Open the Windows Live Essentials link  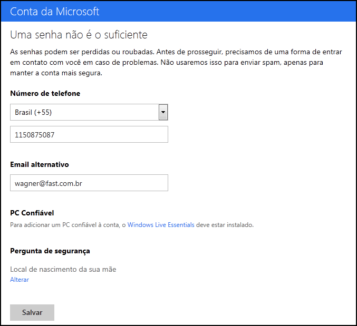tap(161, 225)
